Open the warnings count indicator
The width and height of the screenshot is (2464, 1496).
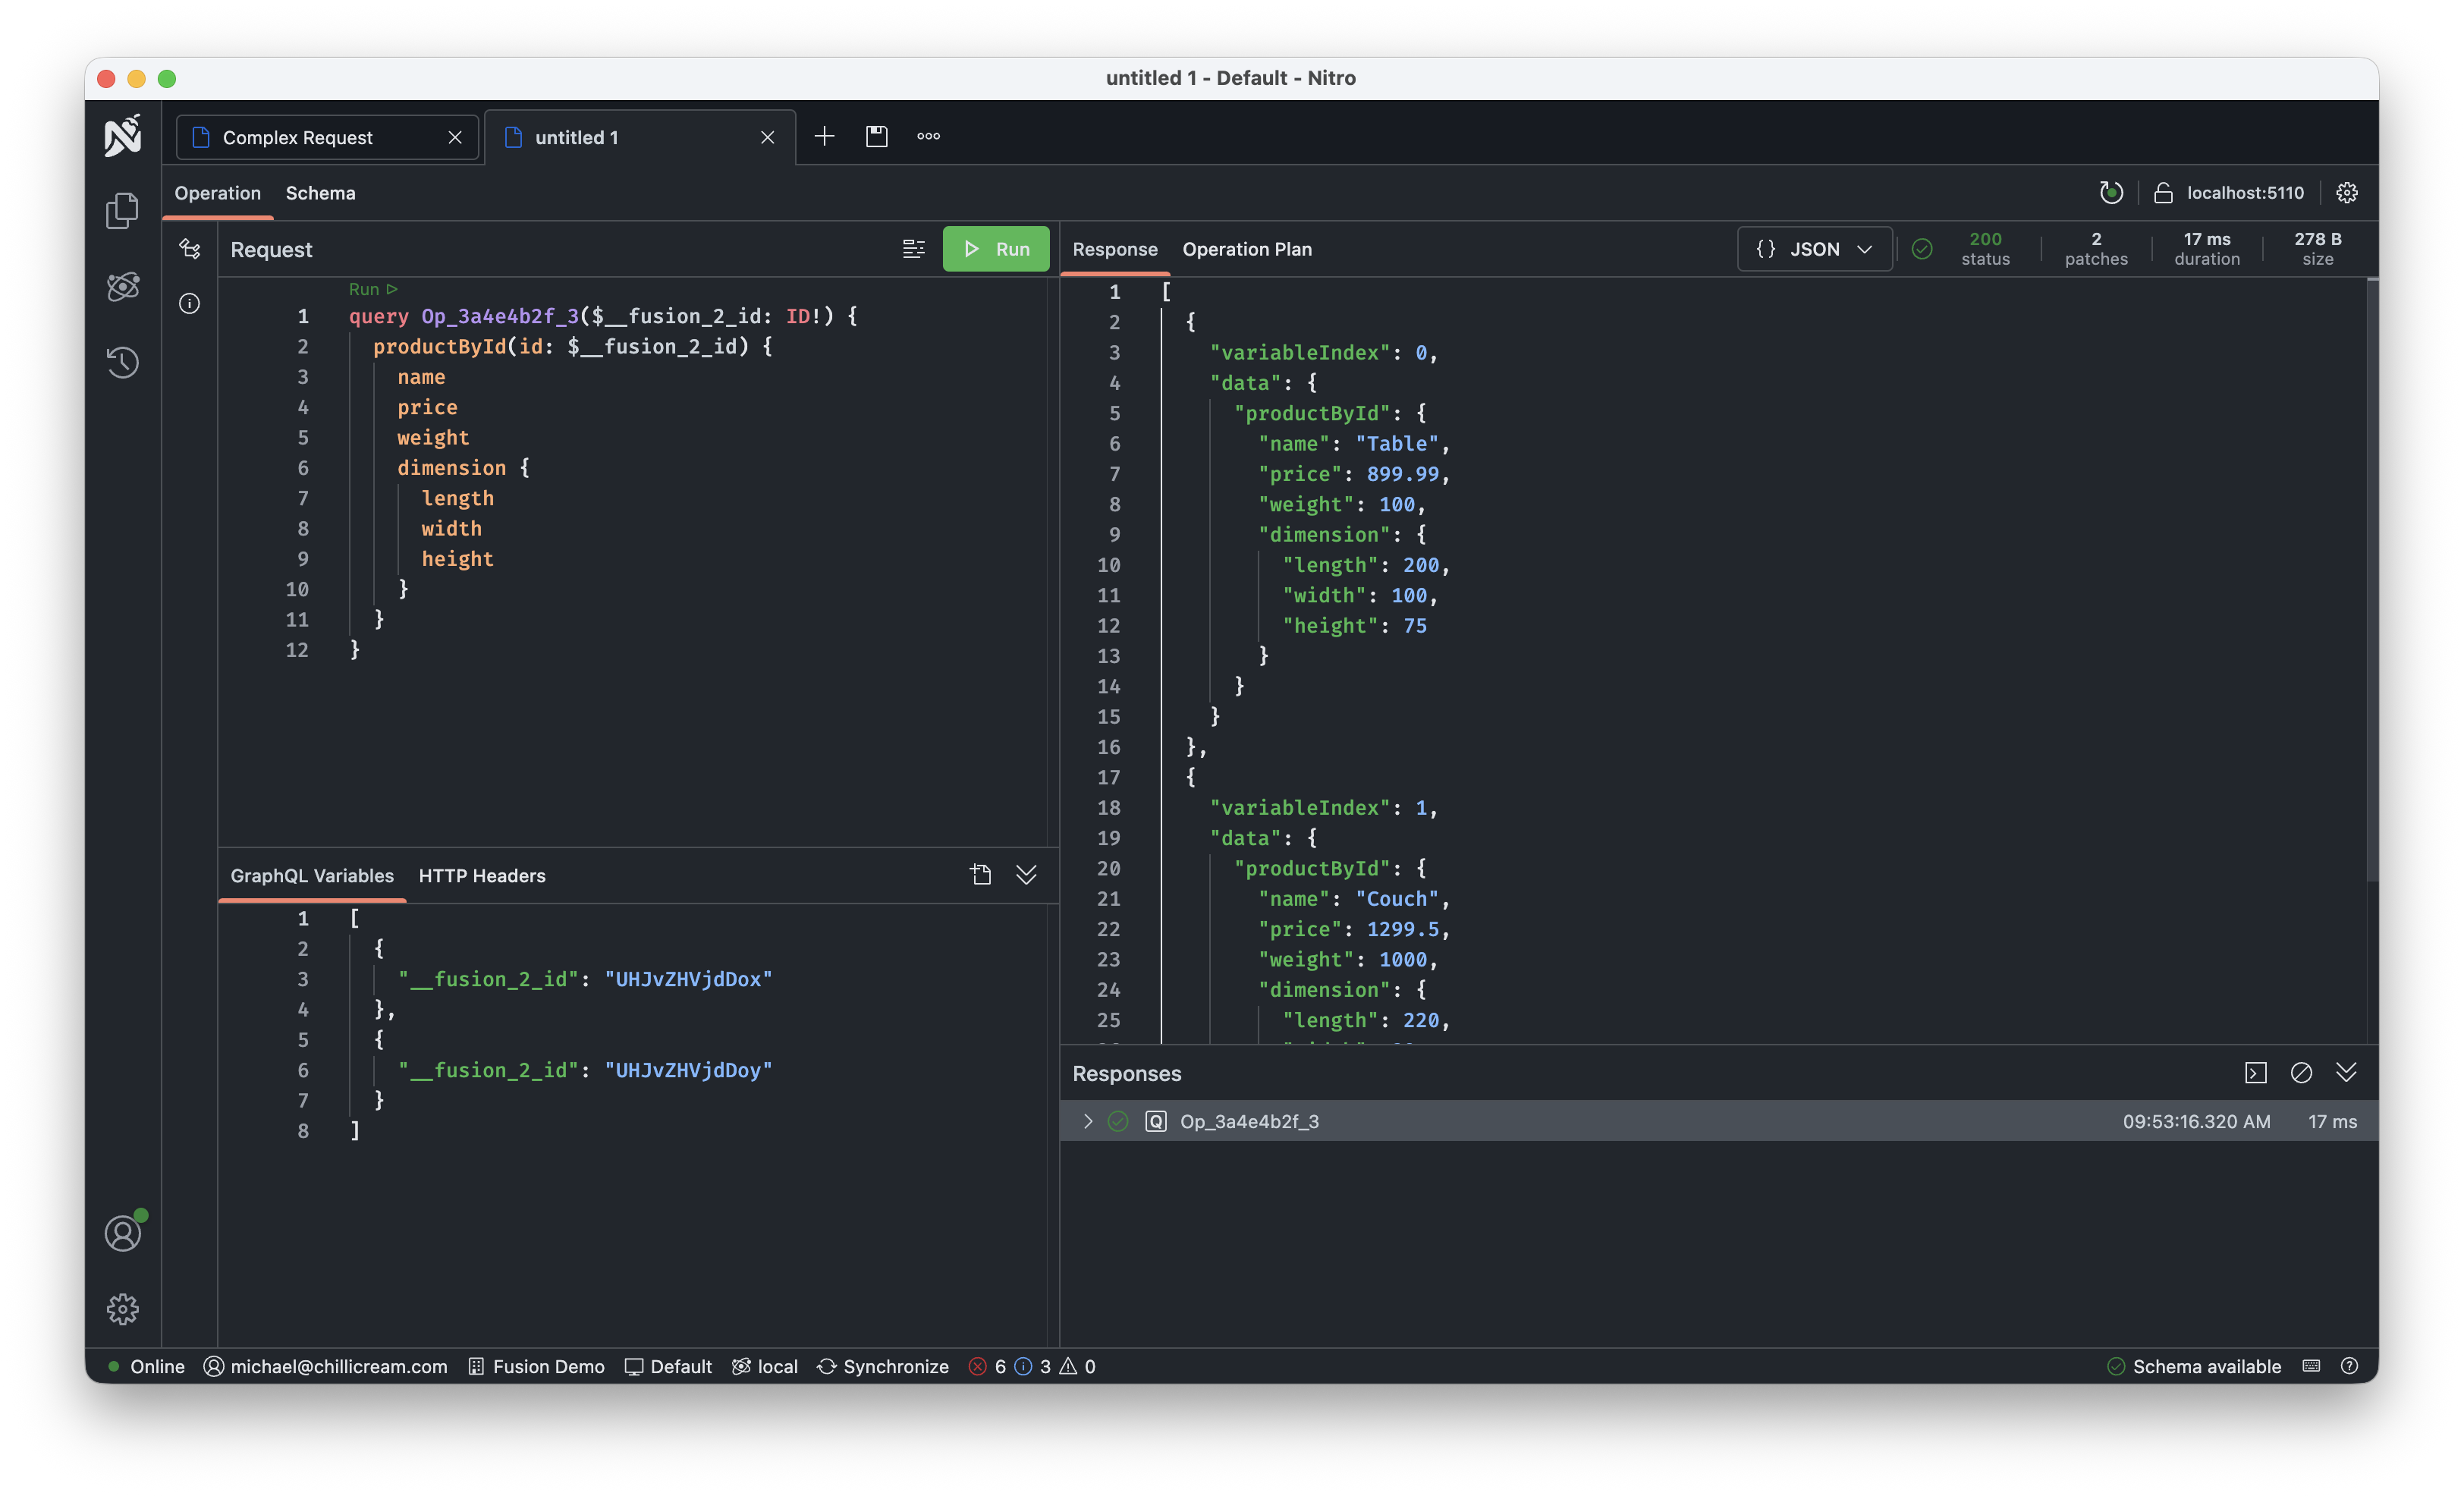(x=1077, y=1366)
